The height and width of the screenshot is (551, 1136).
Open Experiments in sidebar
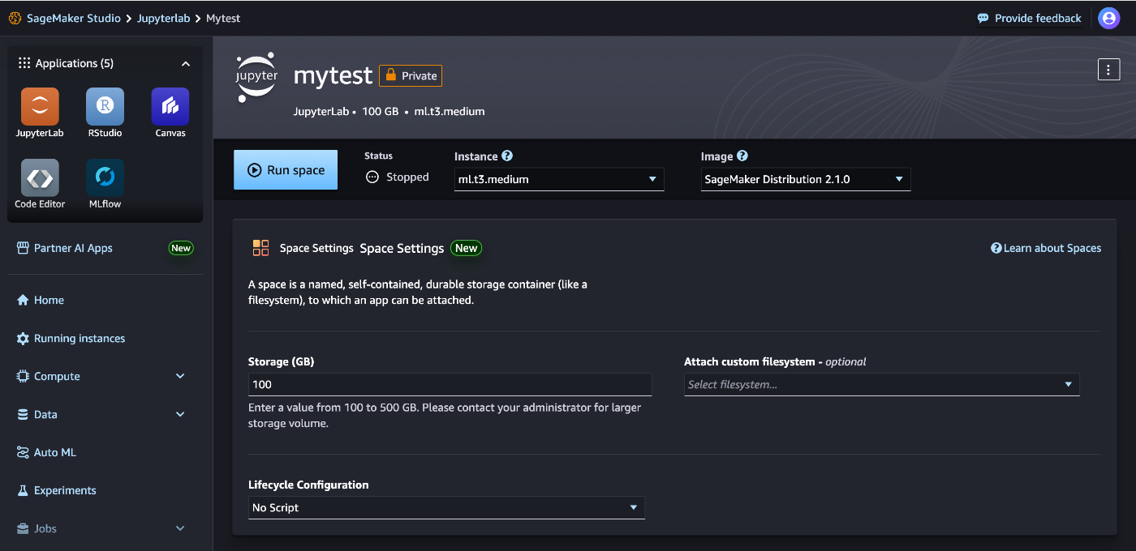pyautogui.click(x=65, y=490)
